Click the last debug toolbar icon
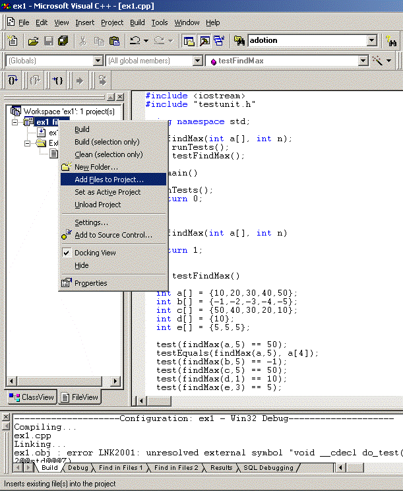The width and height of the screenshot is (403, 491). 102,81
